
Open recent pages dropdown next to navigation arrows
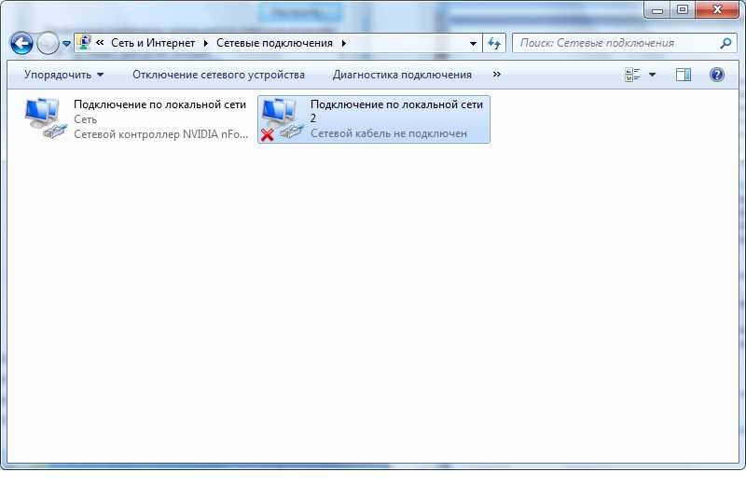click(x=66, y=43)
